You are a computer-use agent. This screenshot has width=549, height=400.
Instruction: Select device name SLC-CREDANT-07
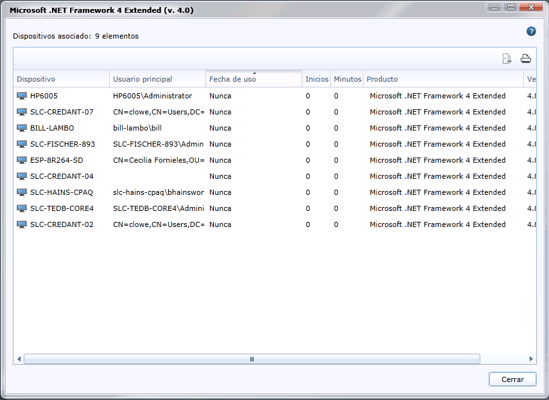62,112
